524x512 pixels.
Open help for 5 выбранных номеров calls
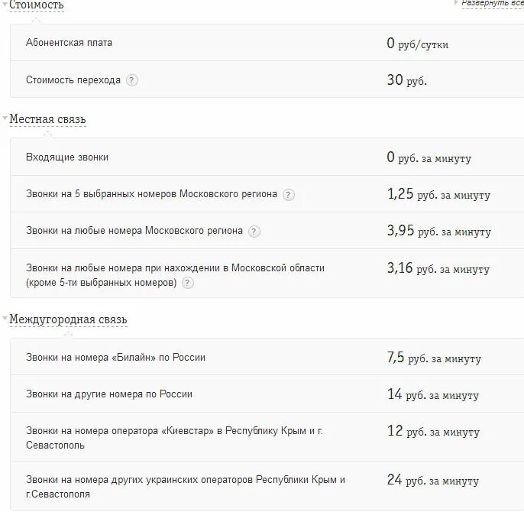point(289,194)
